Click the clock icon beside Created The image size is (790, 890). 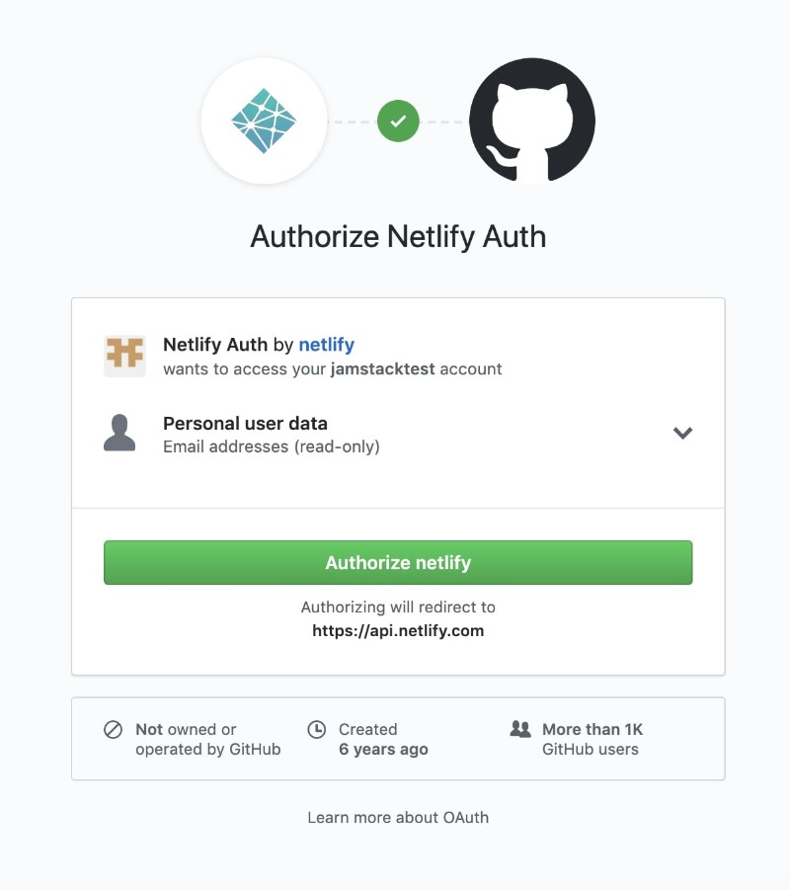pyautogui.click(x=317, y=730)
